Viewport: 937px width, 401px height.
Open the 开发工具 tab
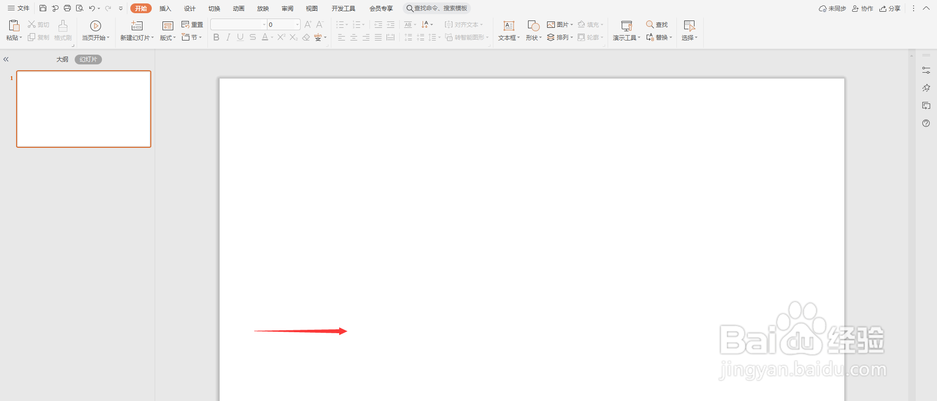click(x=344, y=8)
